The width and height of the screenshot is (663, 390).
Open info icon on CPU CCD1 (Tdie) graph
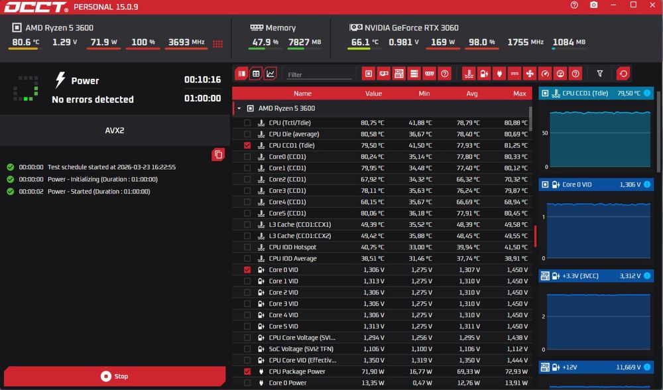[647, 93]
